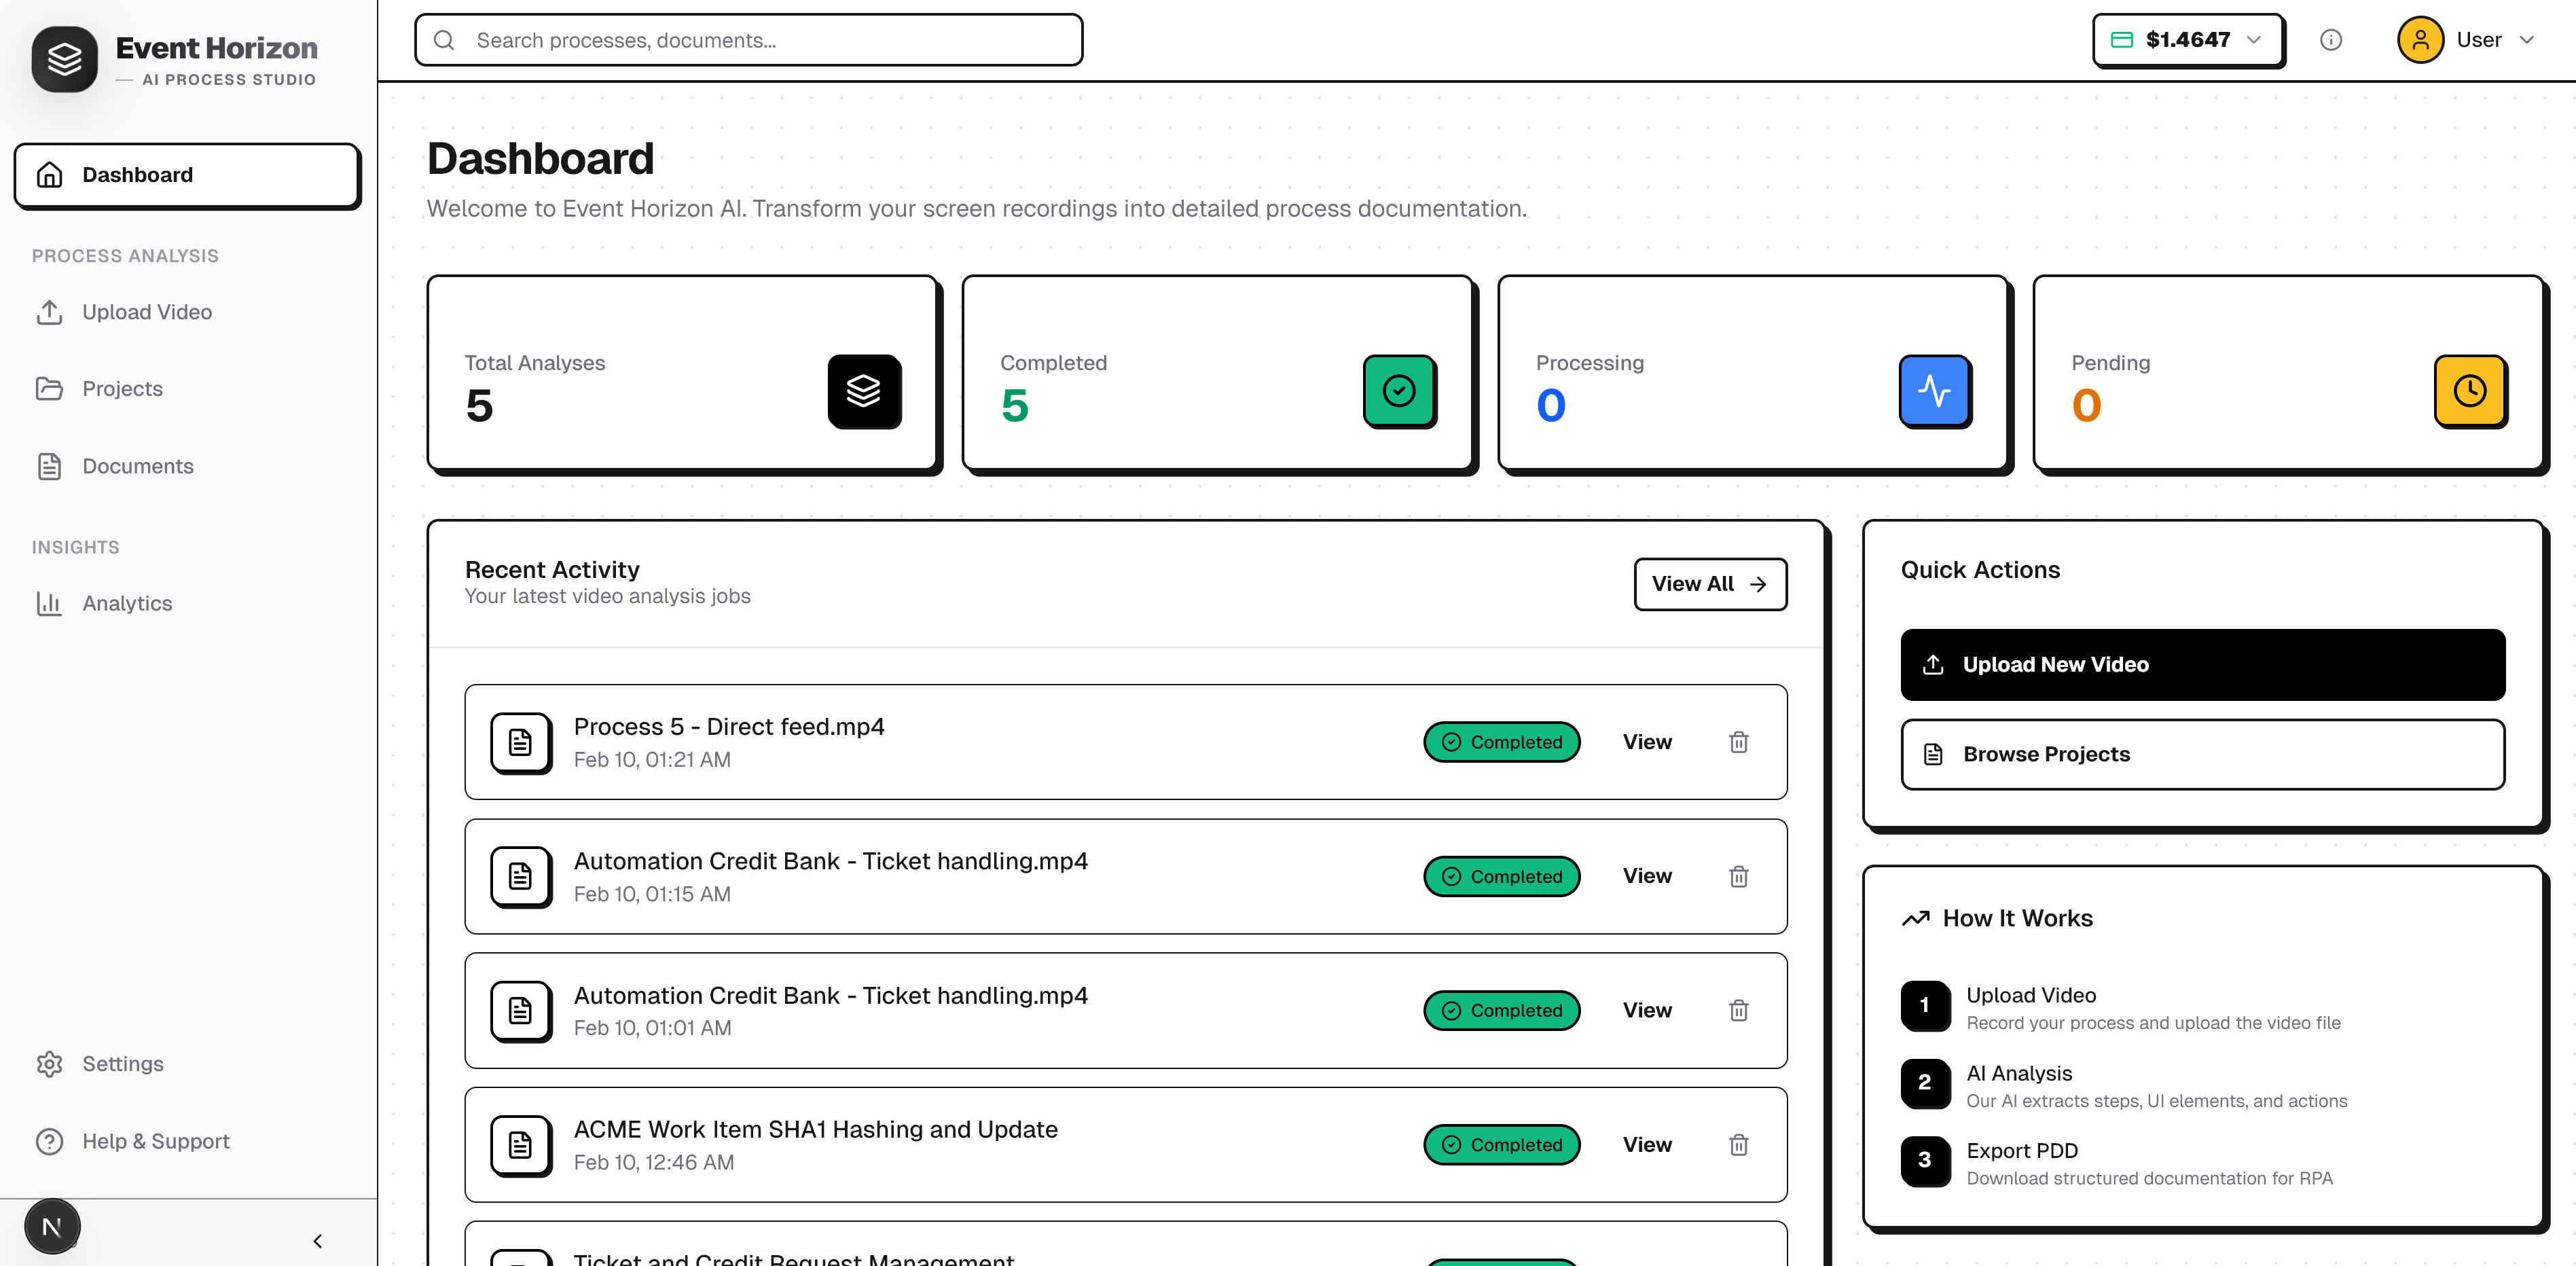
Task: Click the Browse Projects button
Action: [x=2201, y=754]
